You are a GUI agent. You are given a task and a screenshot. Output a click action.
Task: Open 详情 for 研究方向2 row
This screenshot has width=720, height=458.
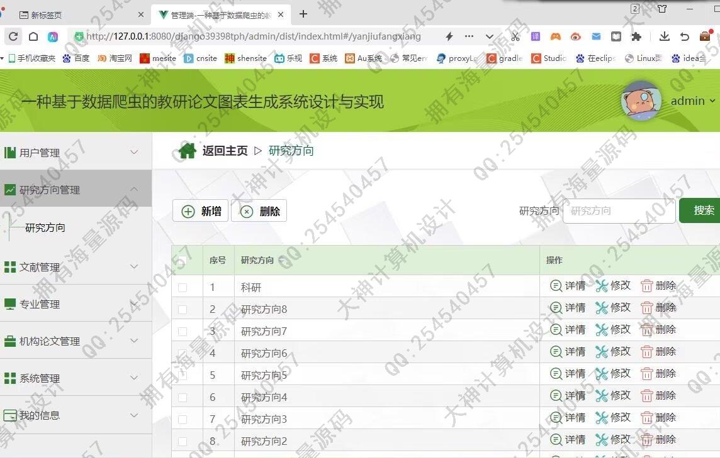[568, 440]
